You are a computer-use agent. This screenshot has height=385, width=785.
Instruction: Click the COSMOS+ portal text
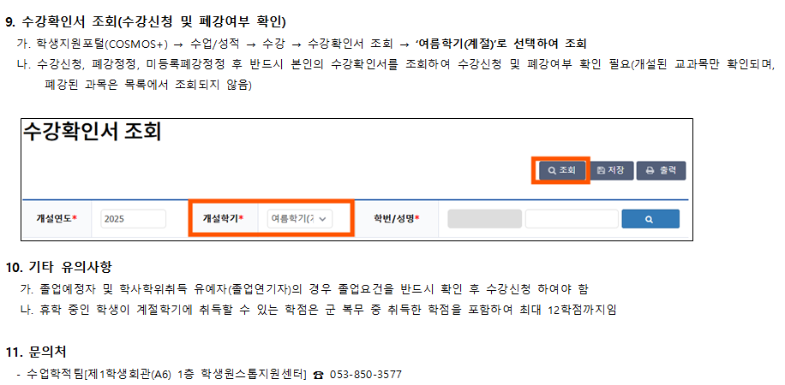tap(136, 44)
